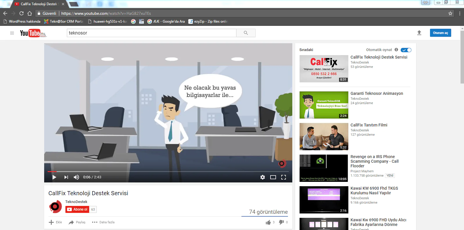Expand the Daha fazla options menu
This screenshot has height=230, width=464.
103,222
